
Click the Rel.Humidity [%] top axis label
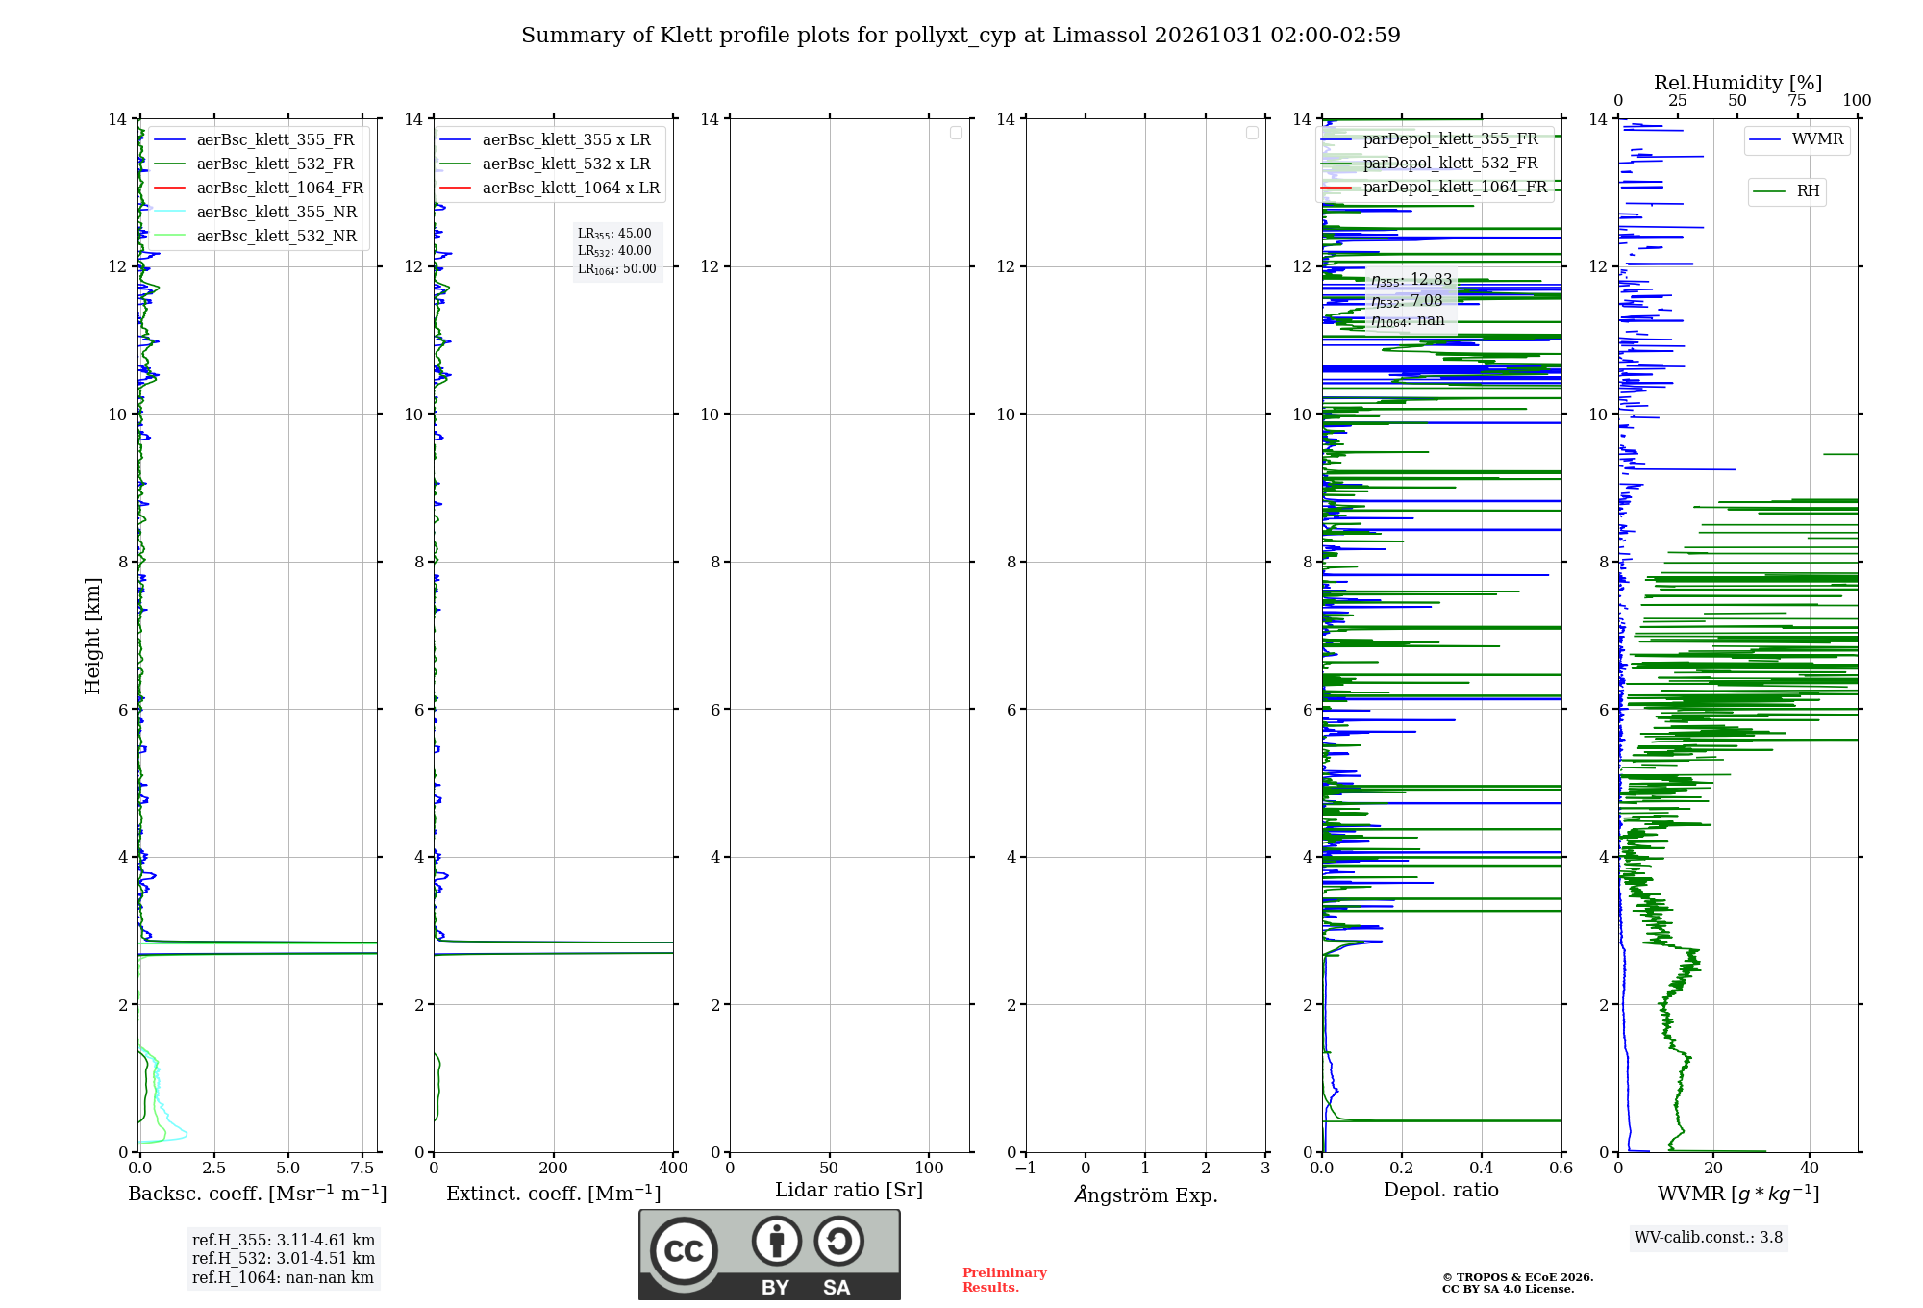1737,83
